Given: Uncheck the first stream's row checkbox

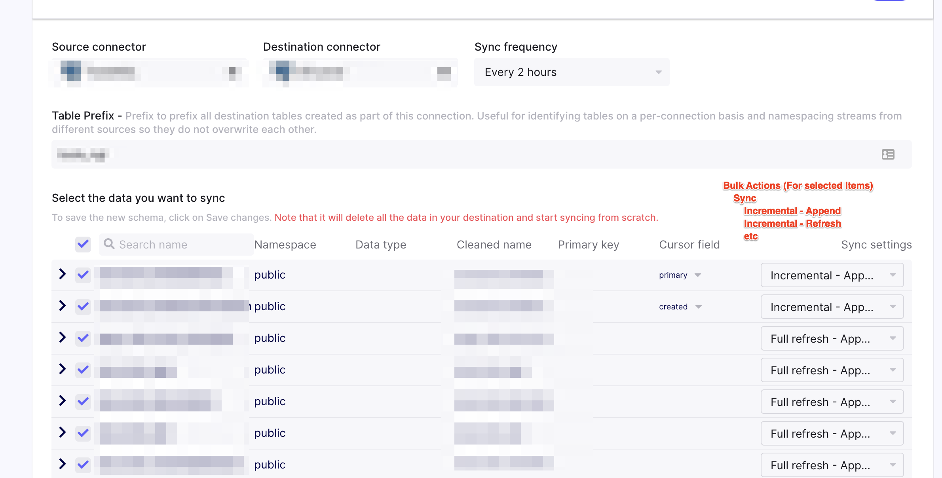Looking at the screenshot, I should tap(83, 275).
